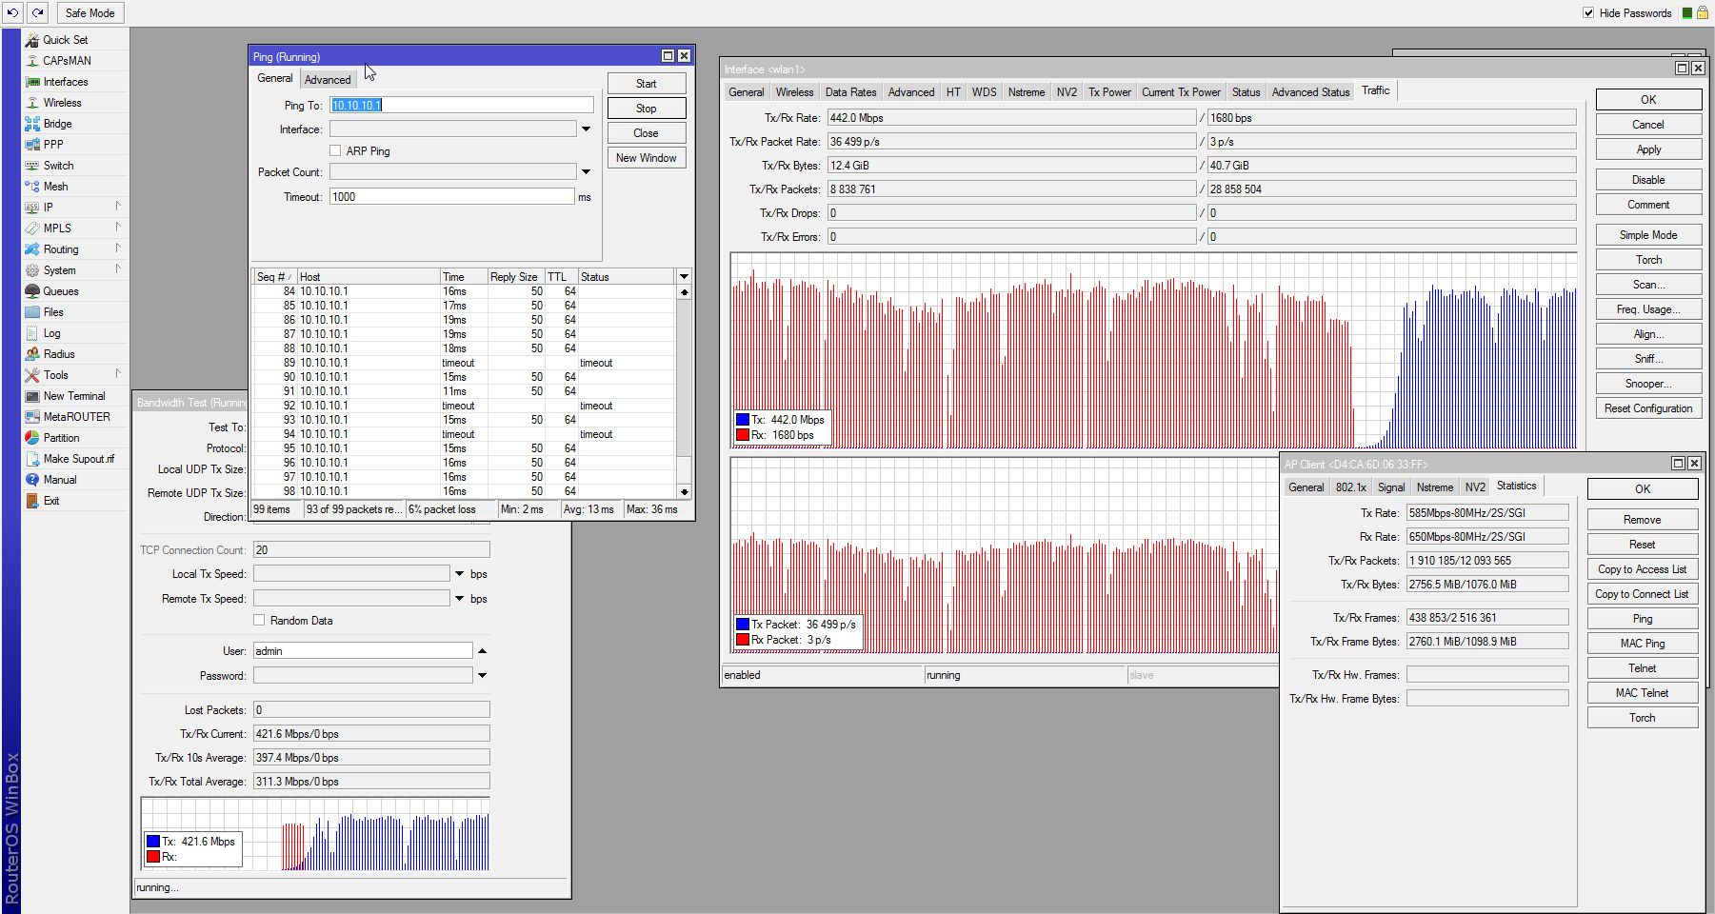Open the Queues section
This screenshot has height=914, width=1715.
point(60,291)
